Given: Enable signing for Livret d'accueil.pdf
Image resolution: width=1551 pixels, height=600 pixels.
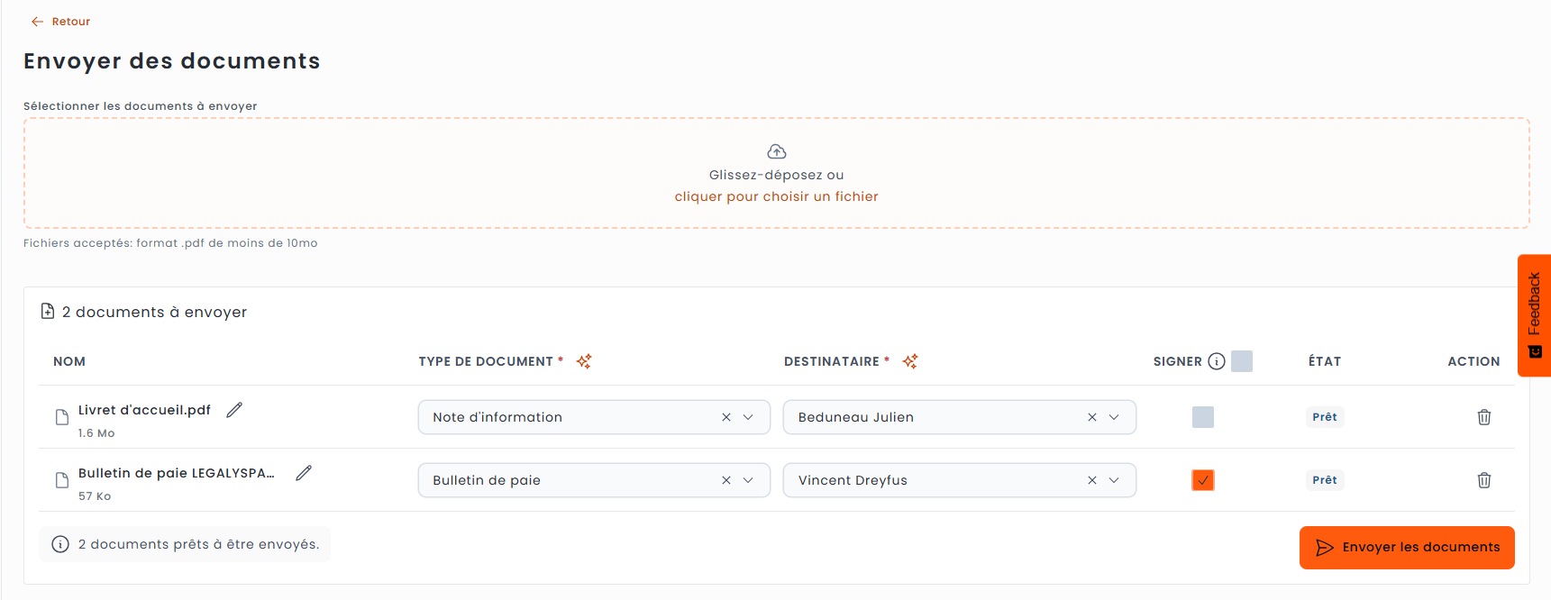Looking at the screenshot, I should [x=1203, y=417].
